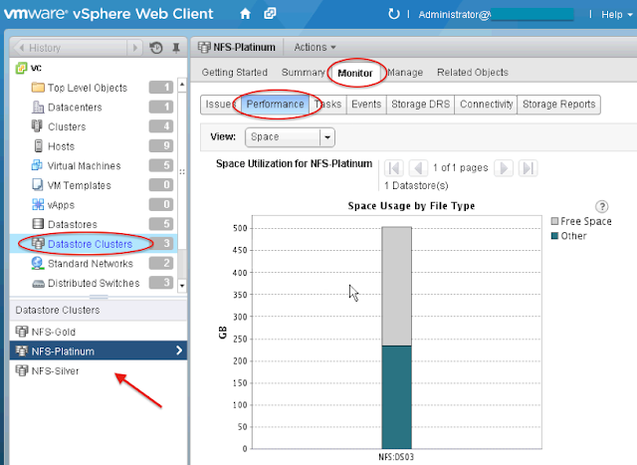Select NFS-Gold datastore cluster
637x465 pixels.
(99, 332)
